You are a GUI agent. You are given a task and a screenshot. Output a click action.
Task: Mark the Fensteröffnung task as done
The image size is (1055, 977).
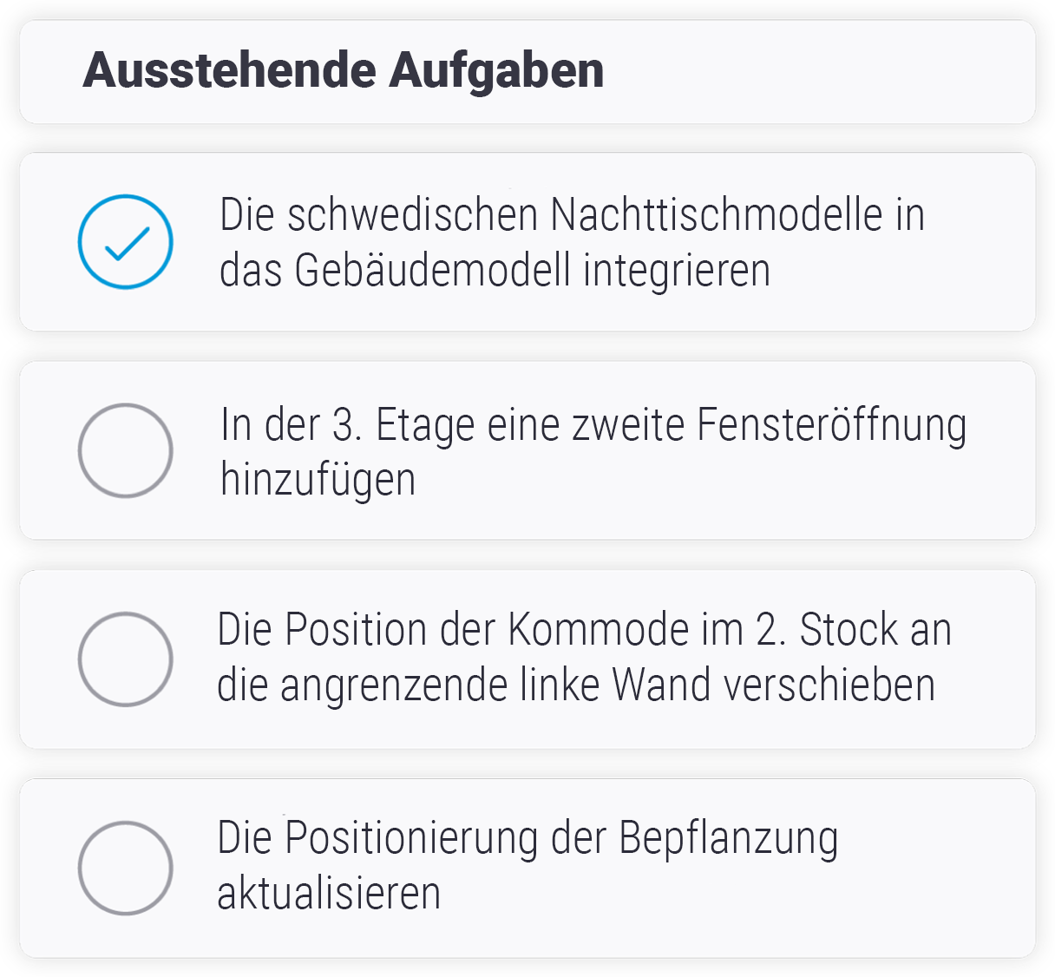[x=125, y=450]
